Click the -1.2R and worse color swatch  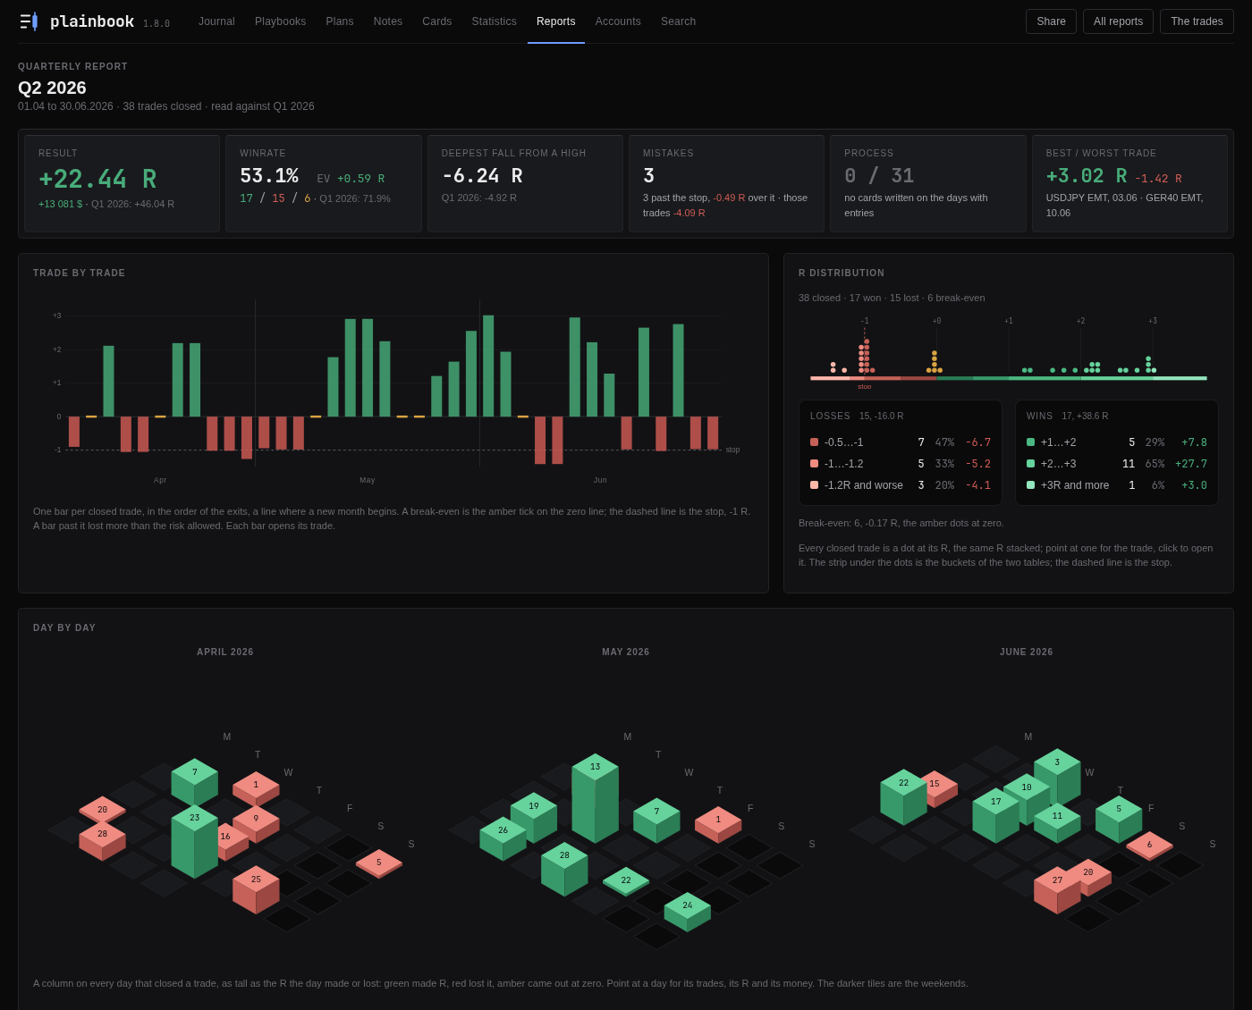pyautogui.click(x=814, y=485)
